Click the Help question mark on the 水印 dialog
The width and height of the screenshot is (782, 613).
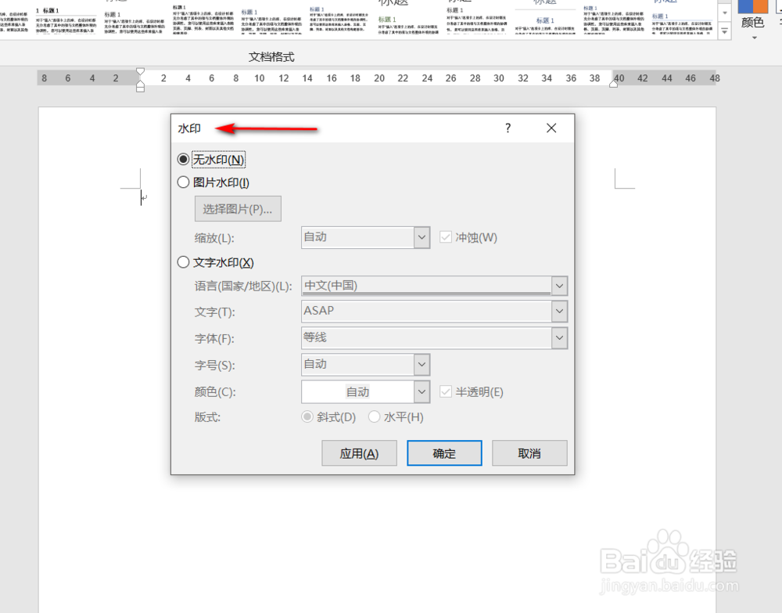click(x=508, y=128)
